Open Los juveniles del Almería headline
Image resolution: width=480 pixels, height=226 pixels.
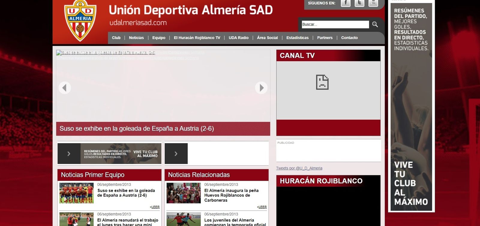235,222
